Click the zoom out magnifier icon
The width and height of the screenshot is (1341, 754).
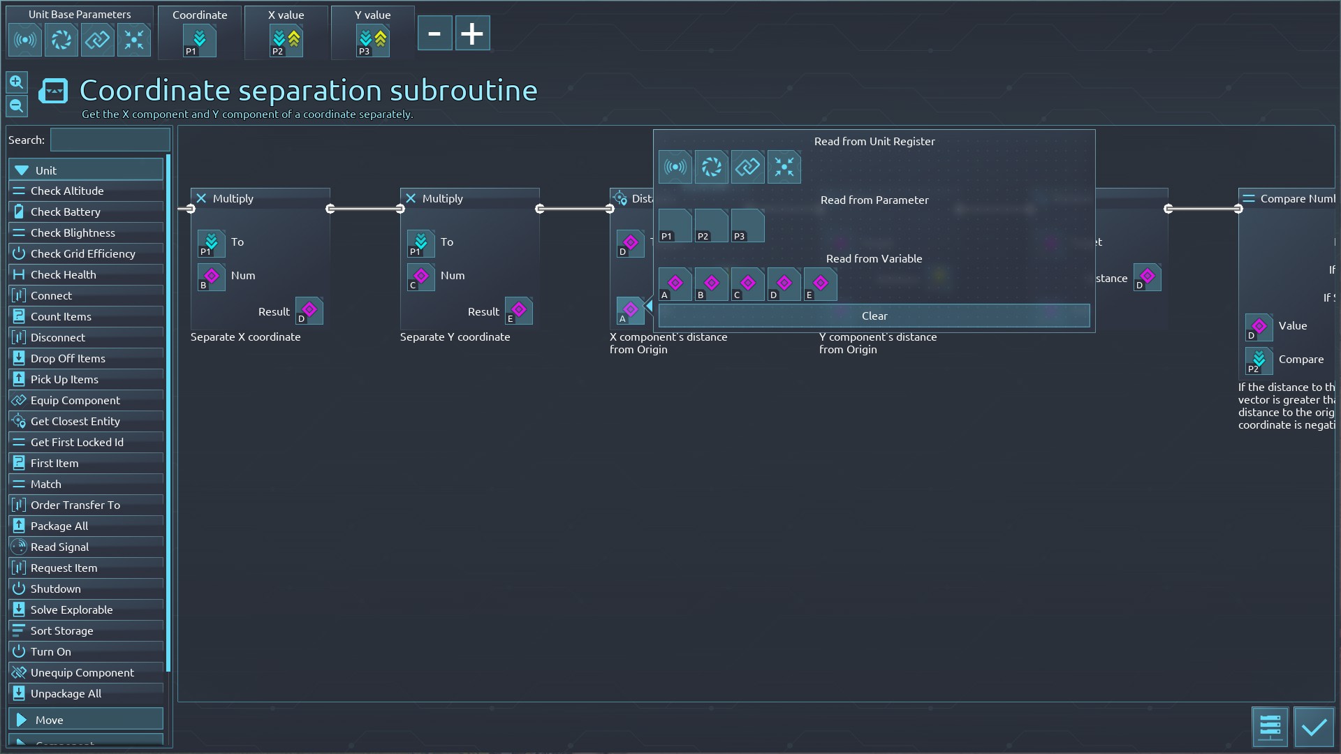17,106
